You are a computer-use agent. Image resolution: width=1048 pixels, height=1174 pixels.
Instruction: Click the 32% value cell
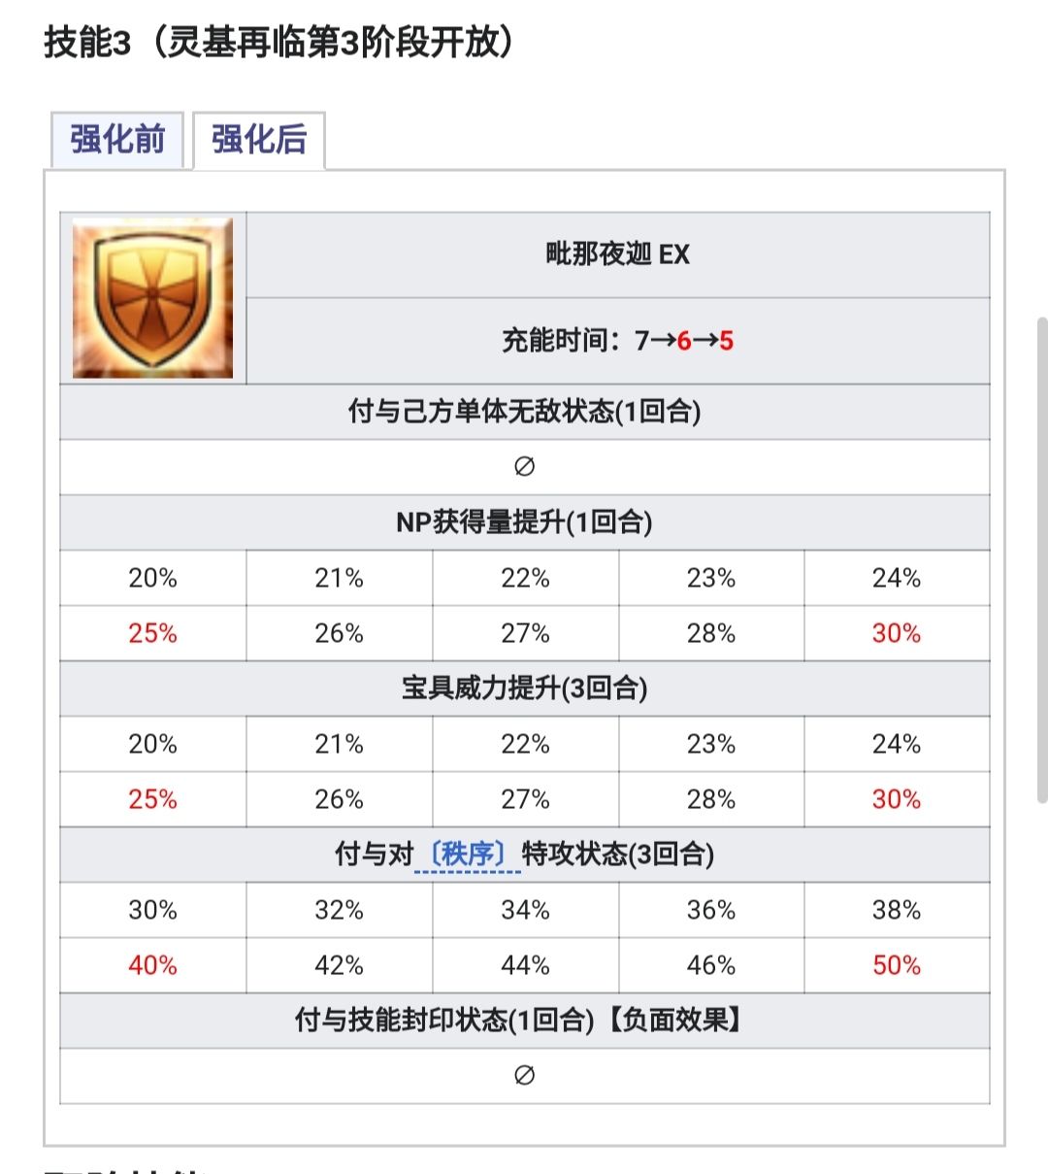click(339, 910)
